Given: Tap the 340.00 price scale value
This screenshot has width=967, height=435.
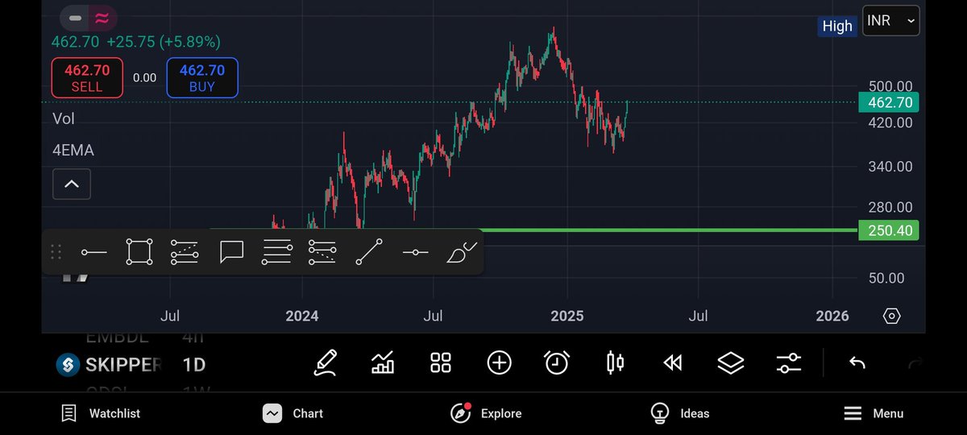Looking at the screenshot, I should coord(890,167).
